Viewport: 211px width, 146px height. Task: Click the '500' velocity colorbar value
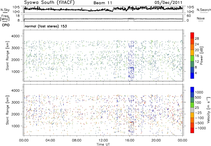pos(198,98)
